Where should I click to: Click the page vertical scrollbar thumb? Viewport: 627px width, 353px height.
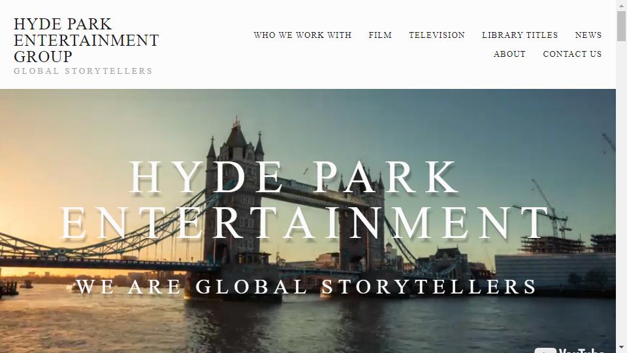click(621, 26)
